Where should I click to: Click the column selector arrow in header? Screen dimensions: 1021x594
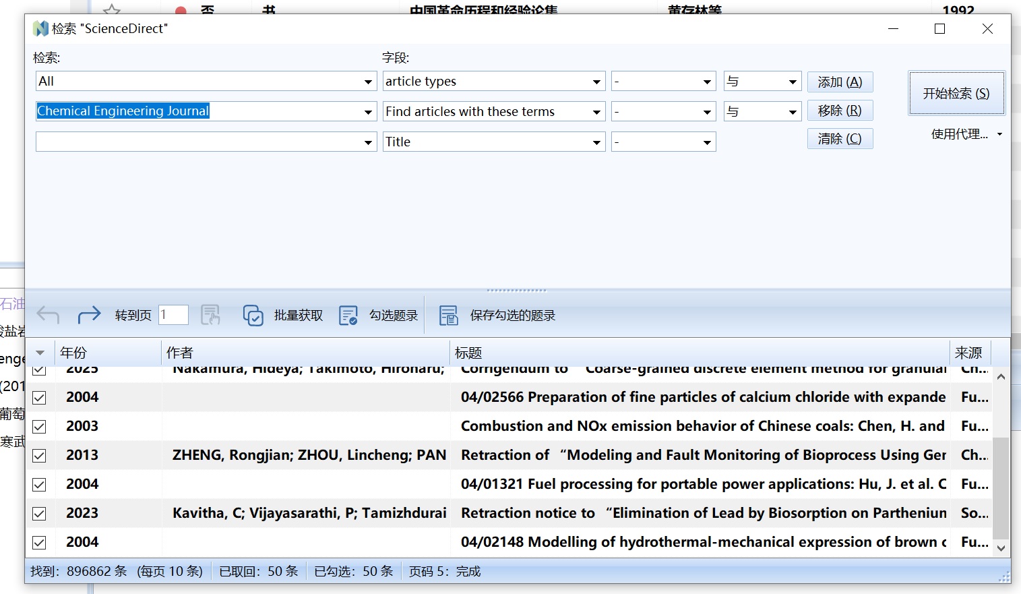(40, 353)
